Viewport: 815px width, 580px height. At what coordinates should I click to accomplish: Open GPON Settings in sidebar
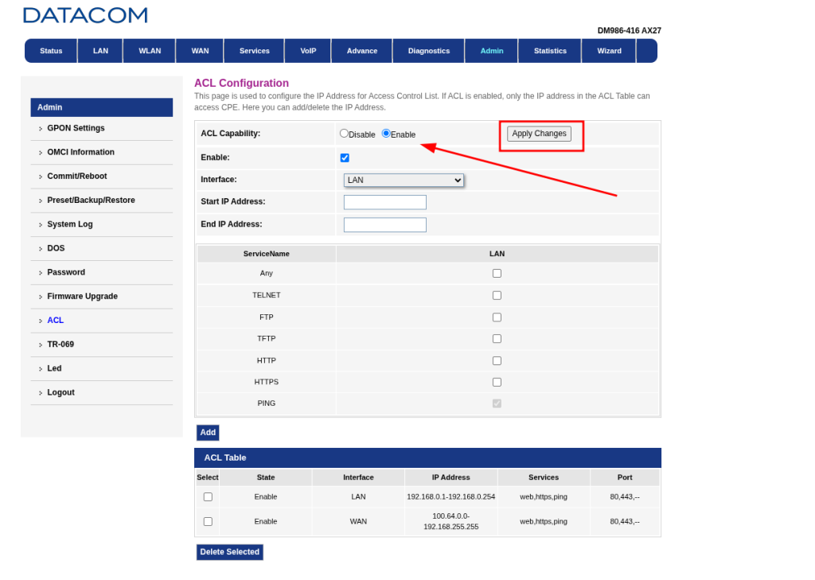76,128
